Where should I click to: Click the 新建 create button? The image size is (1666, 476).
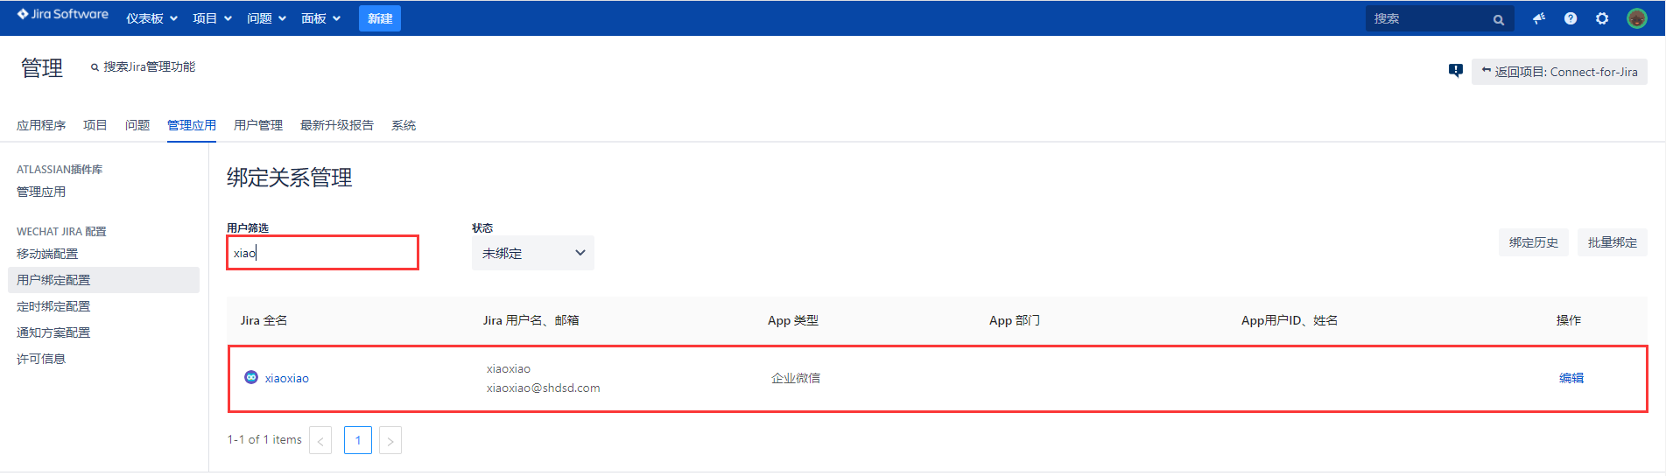pyautogui.click(x=380, y=18)
